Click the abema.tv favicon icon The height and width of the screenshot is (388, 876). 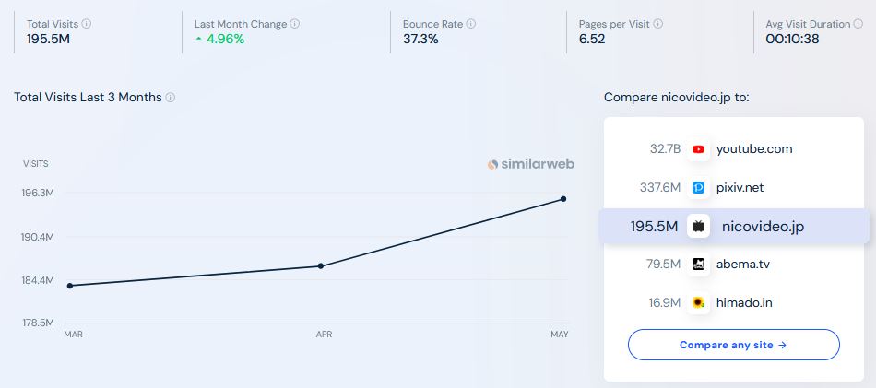point(699,265)
